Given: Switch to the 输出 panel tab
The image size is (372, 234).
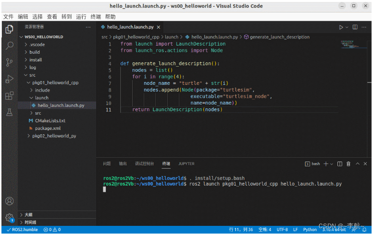Looking at the screenshot, I should (x=123, y=164).
